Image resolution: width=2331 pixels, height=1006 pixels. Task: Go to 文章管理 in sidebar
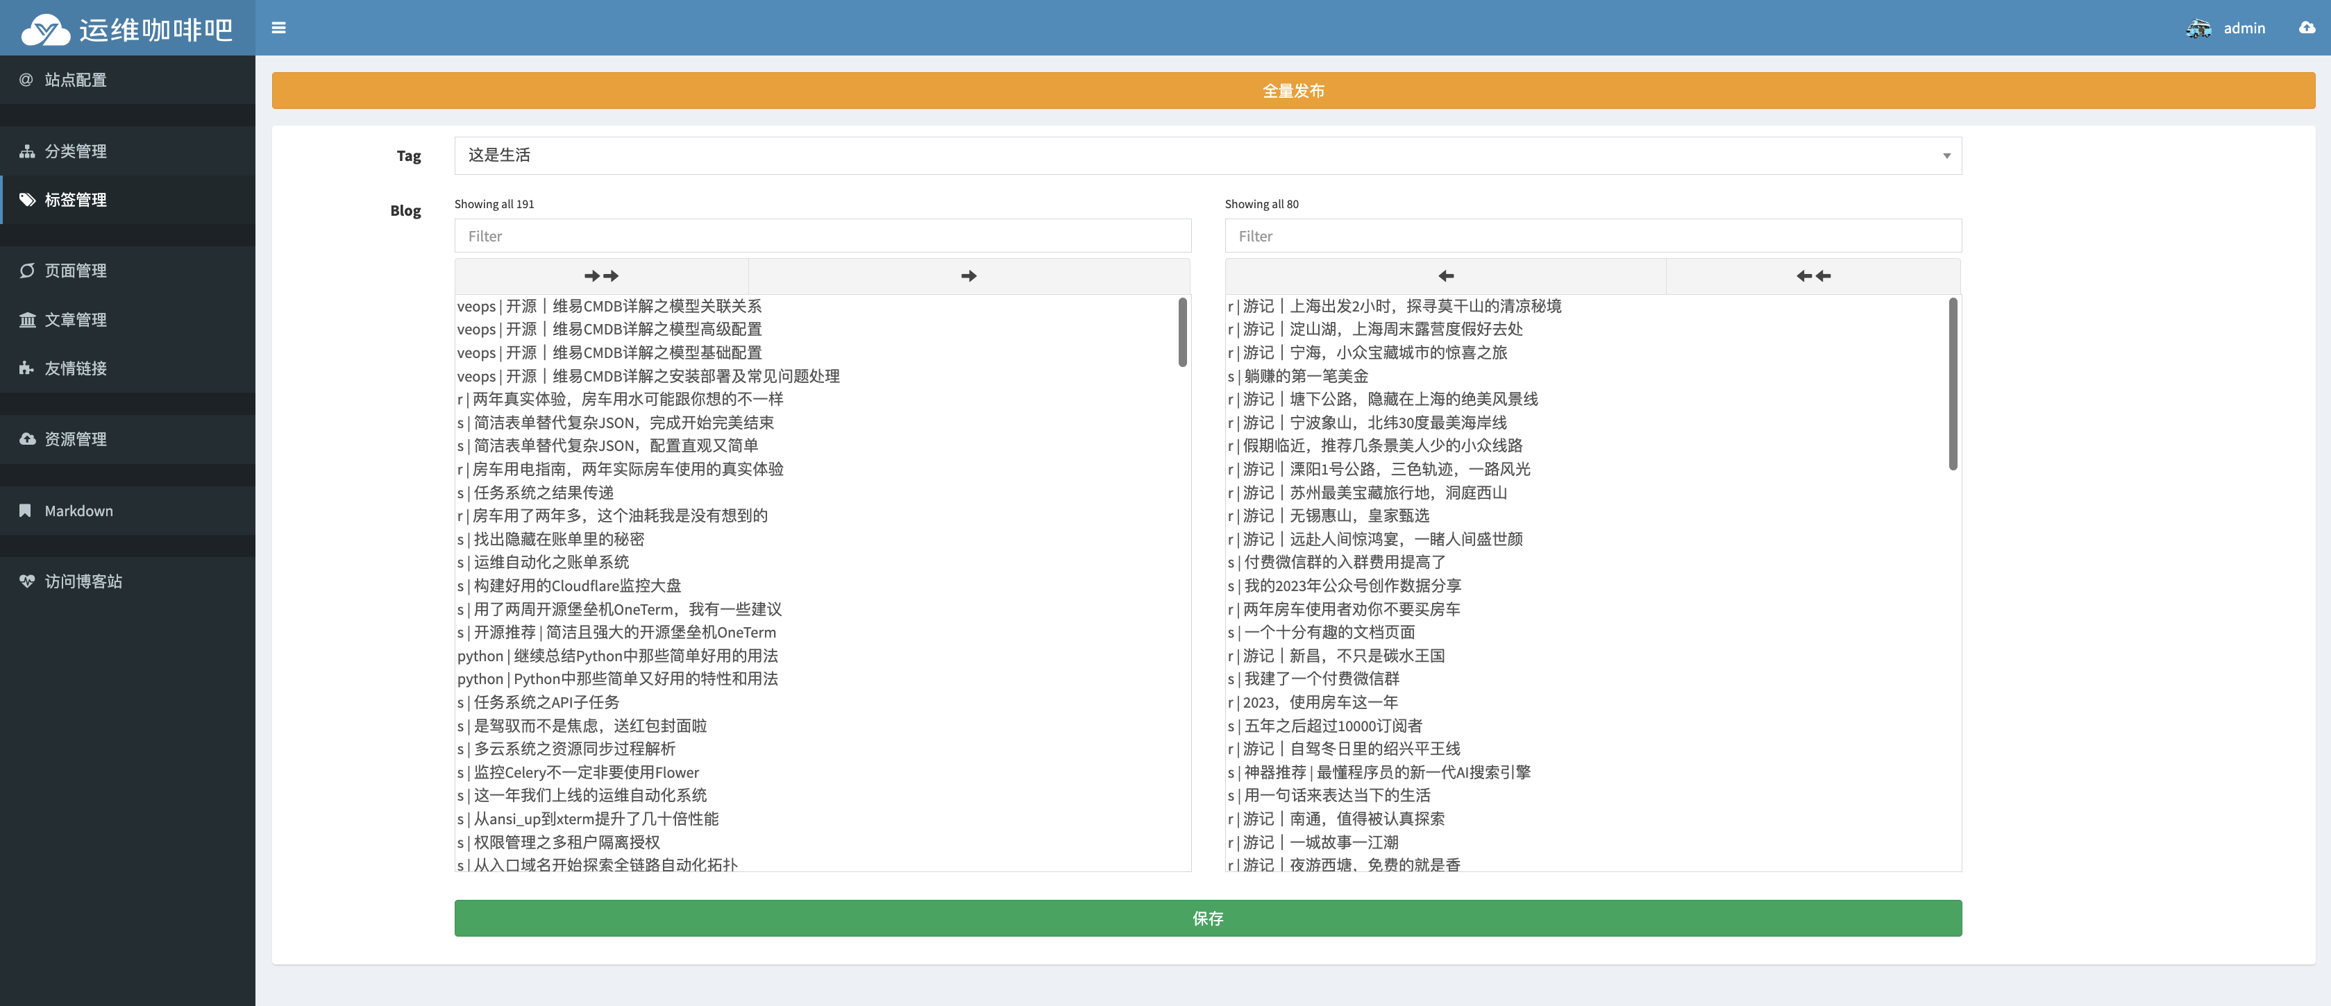(x=76, y=319)
